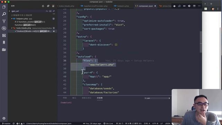
Task: Collapse the helpers.php search result group
Action: click(x=12, y=19)
